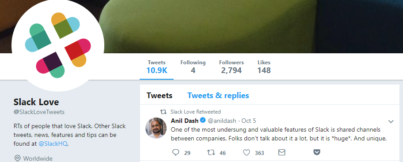Like the tweet with the heart icon
The image size is (403, 162).
(x=247, y=152)
